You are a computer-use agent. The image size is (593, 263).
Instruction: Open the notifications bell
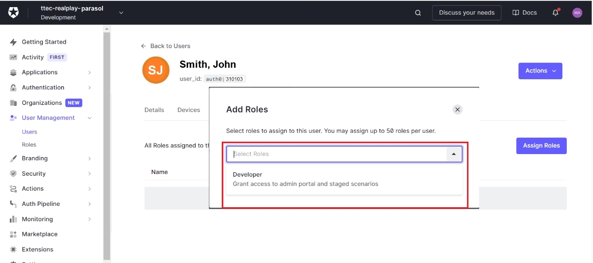coord(555,13)
